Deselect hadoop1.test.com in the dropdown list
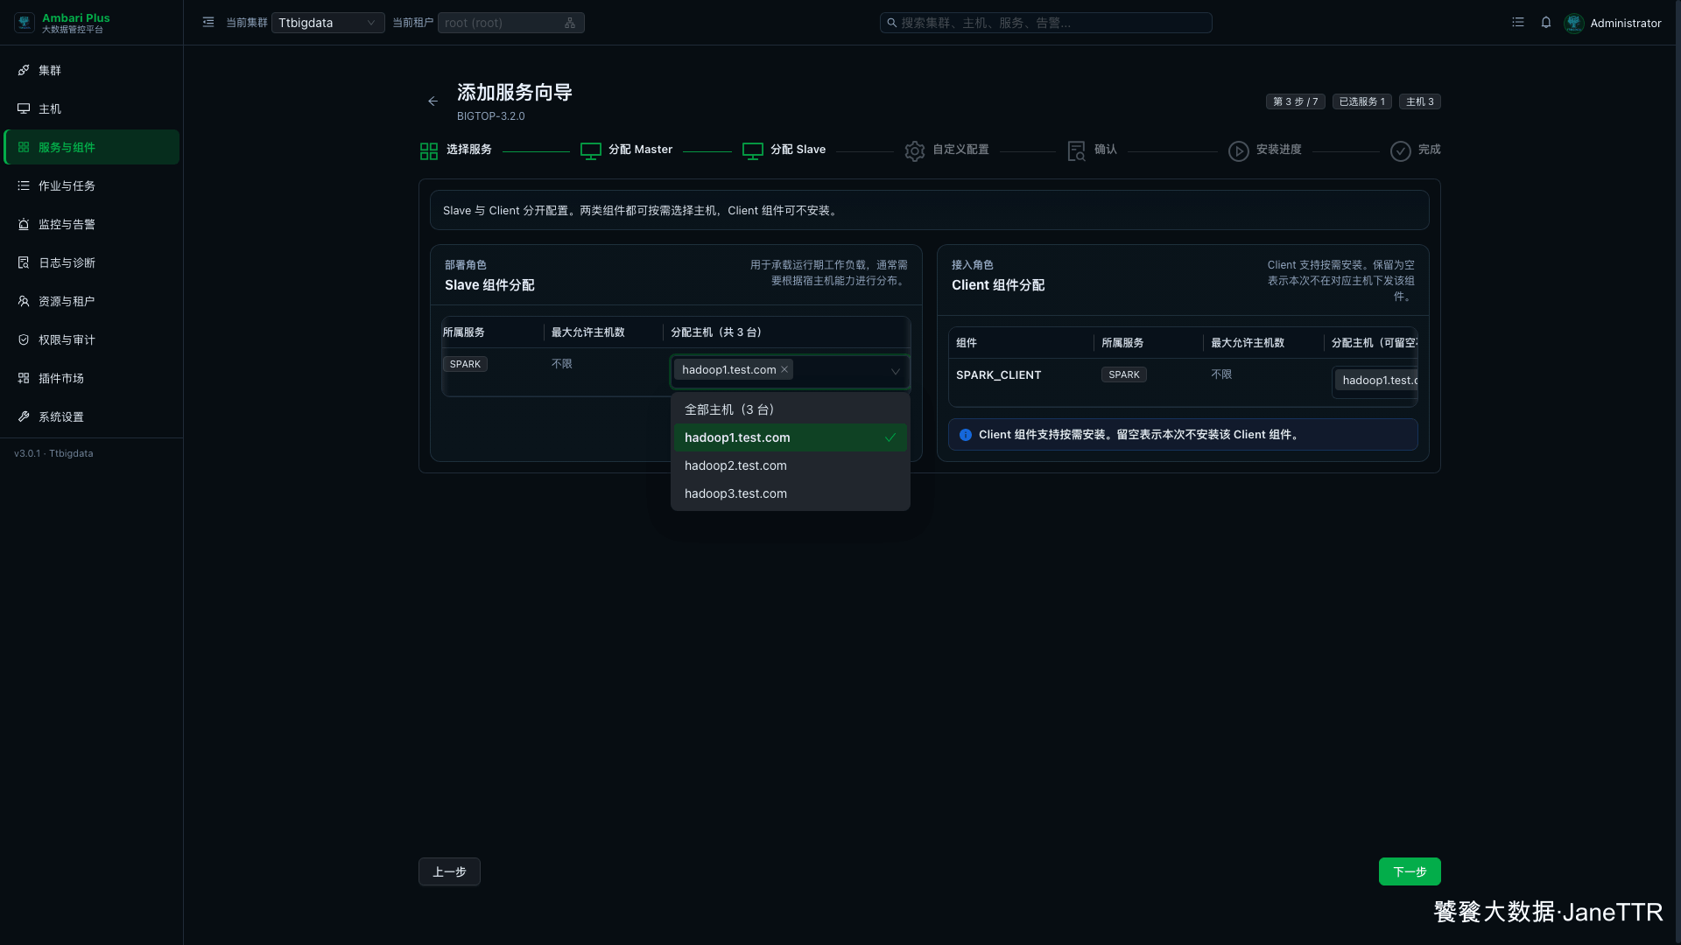The image size is (1681, 945). pyautogui.click(x=791, y=437)
